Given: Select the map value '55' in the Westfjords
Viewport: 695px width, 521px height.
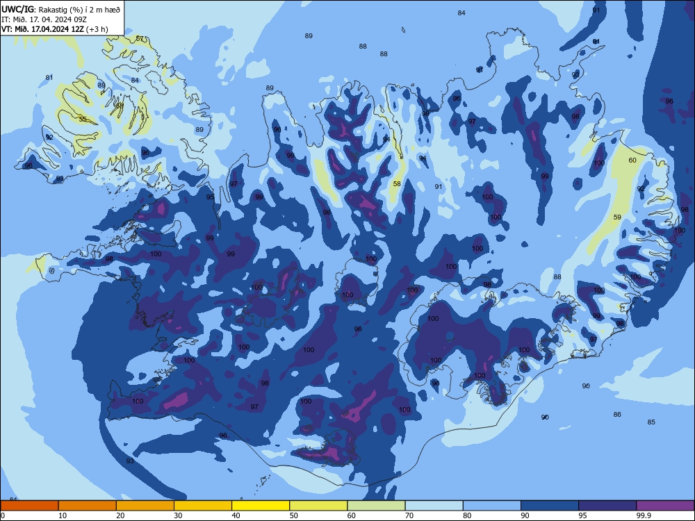Looking at the screenshot, I should (83, 119).
